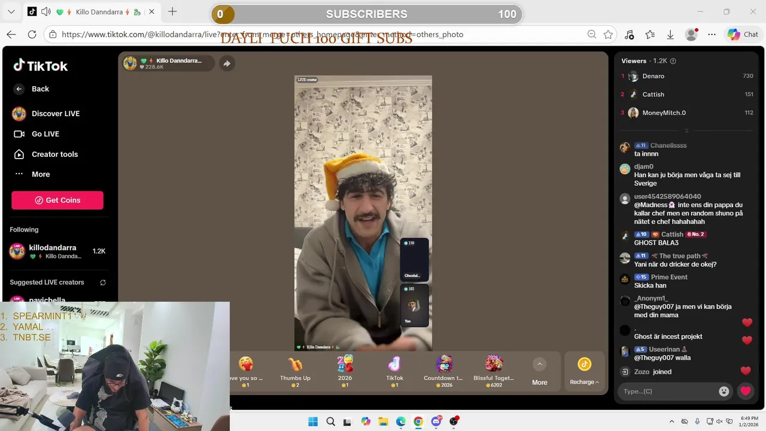
Task: Reload the TikTok page
Action: (x=32, y=35)
